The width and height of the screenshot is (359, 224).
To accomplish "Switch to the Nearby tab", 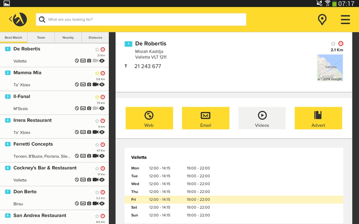I will (x=68, y=37).
